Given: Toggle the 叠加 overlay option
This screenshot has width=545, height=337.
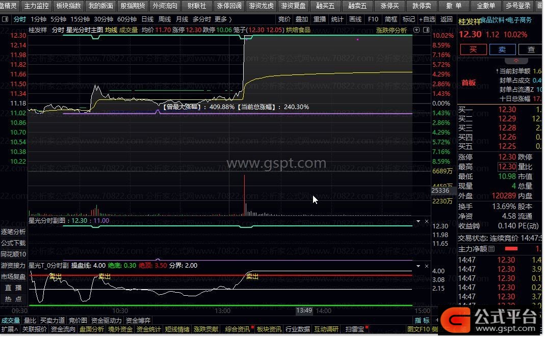Looking at the screenshot, I should tap(302, 19).
